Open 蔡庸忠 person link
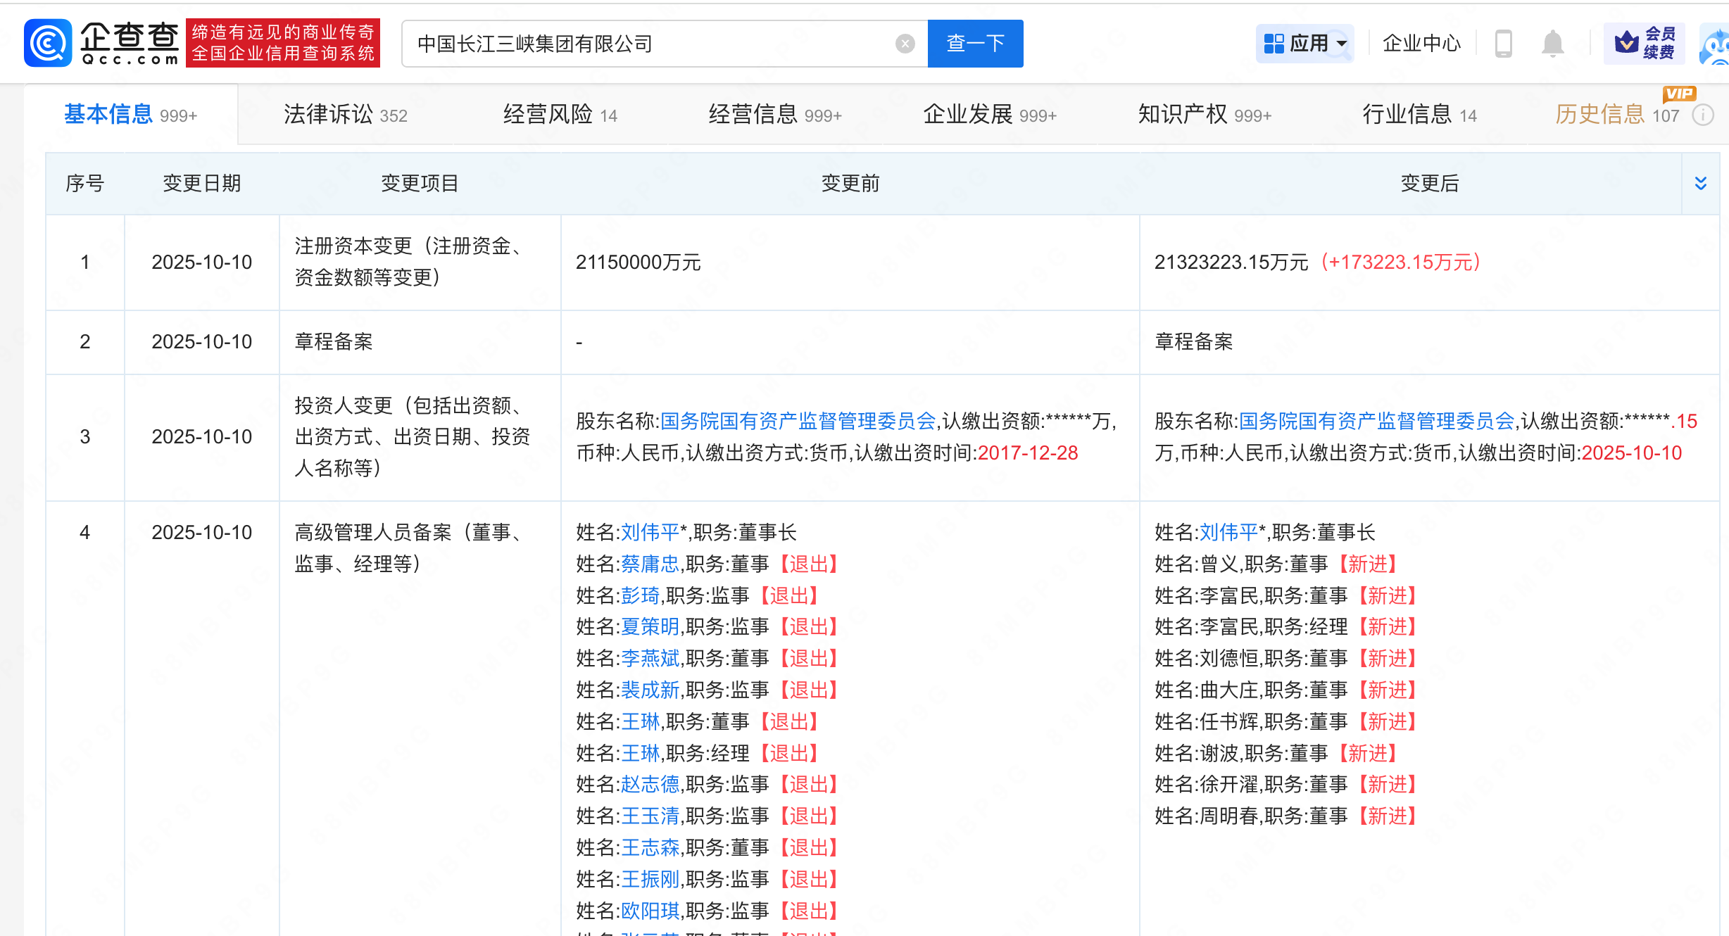 (650, 564)
